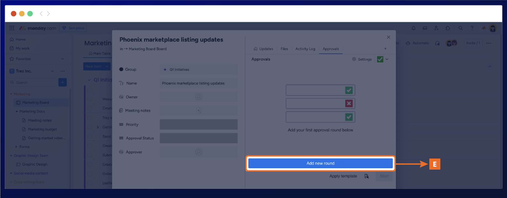Open the inbox tray icon
Screen dimensions: 507x198
425,28
